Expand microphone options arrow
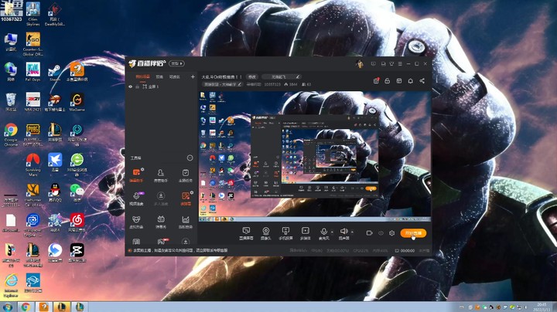Viewport: 557px width, 312px height. 332,232
